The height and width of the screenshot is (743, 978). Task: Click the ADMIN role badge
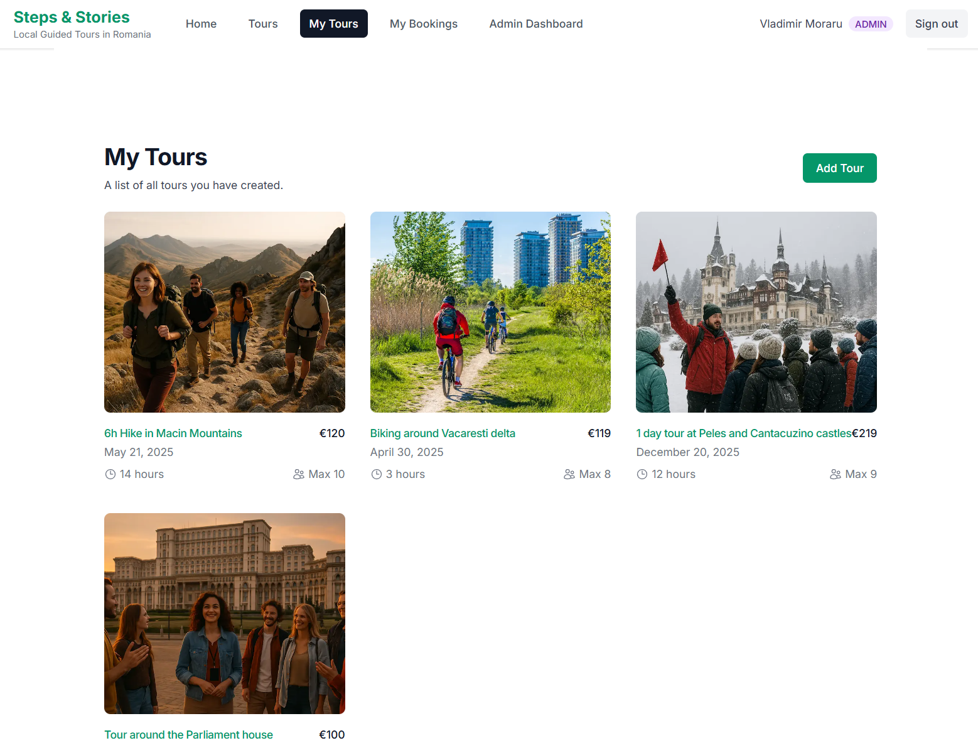click(871, 24)
